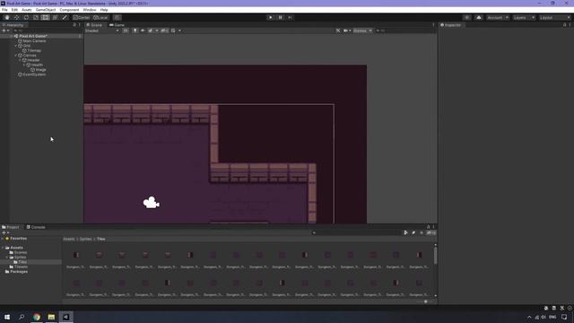Select the Scenes folder in Project
Viewport: 574px width, 323px height.
(x=21, y=253)
